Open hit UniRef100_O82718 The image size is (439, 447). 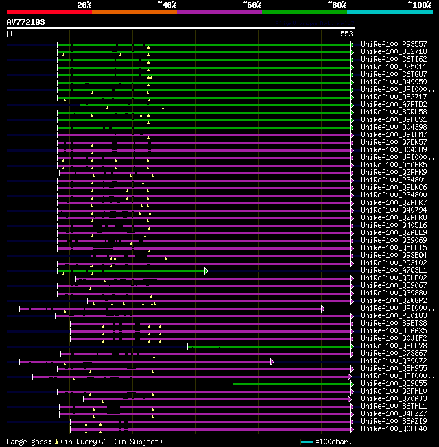click(x=394, y=51)
